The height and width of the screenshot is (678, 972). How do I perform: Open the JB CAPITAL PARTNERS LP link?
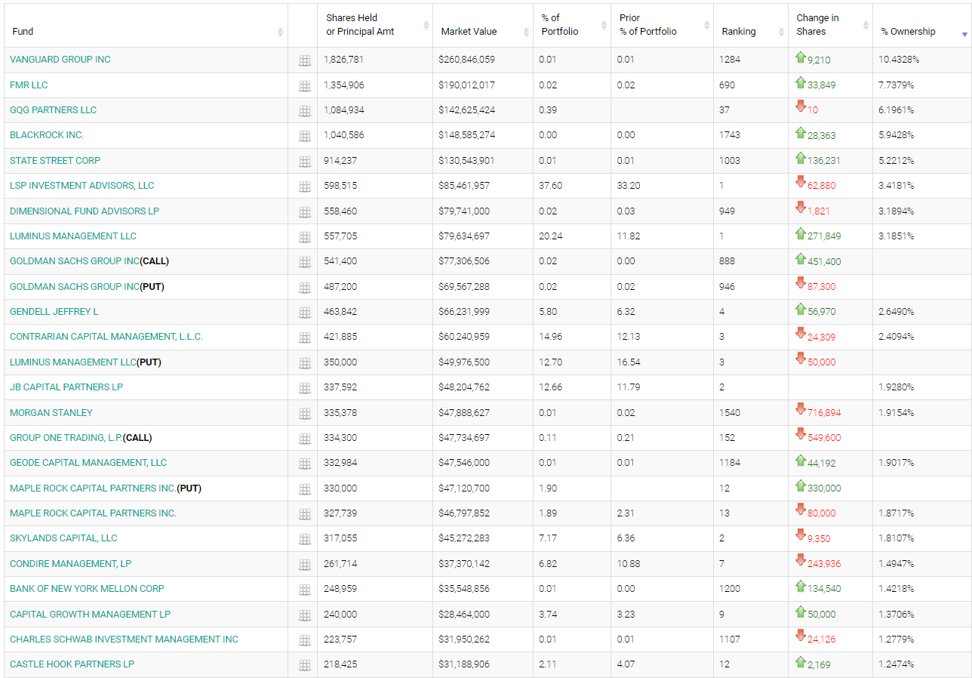pos(66,387)
